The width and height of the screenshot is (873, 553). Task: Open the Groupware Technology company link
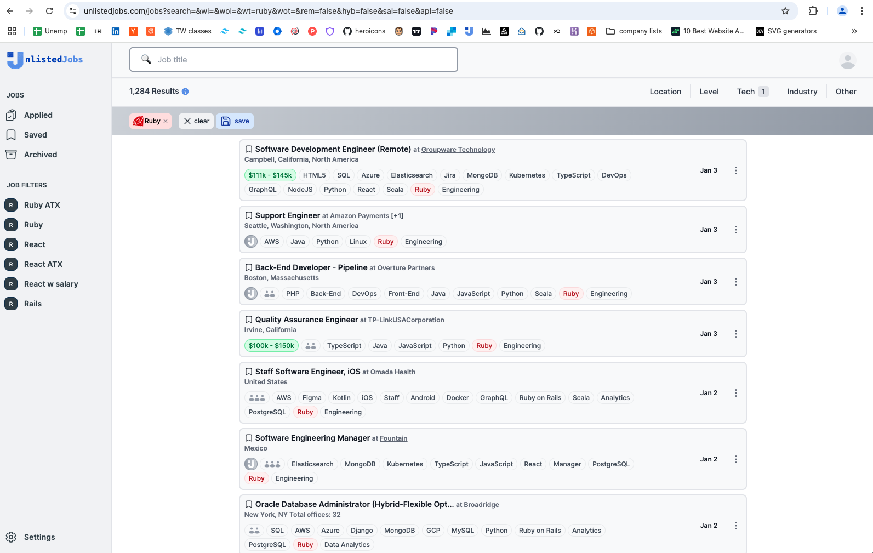coord(458,150)
